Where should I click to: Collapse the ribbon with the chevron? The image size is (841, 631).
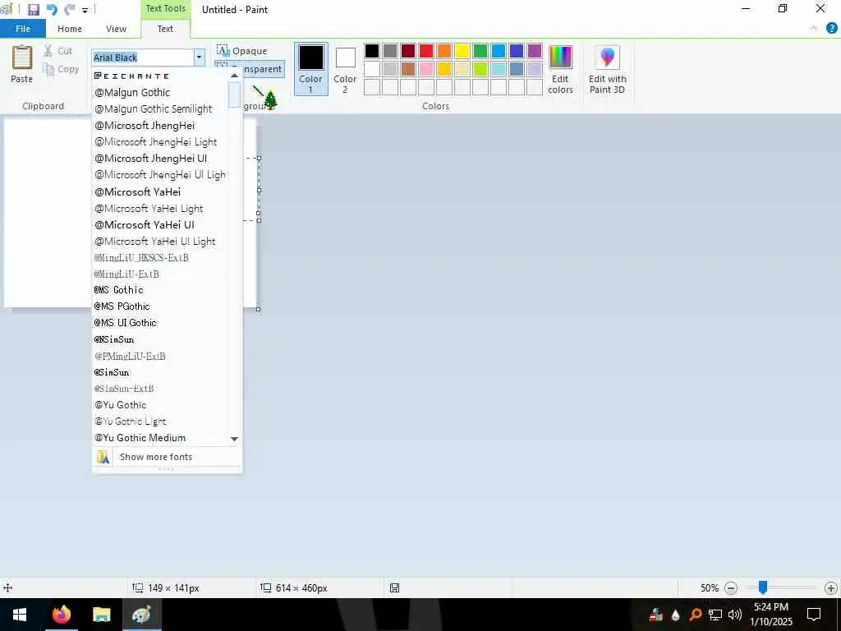pyautogui.click(x=814, y=29)
